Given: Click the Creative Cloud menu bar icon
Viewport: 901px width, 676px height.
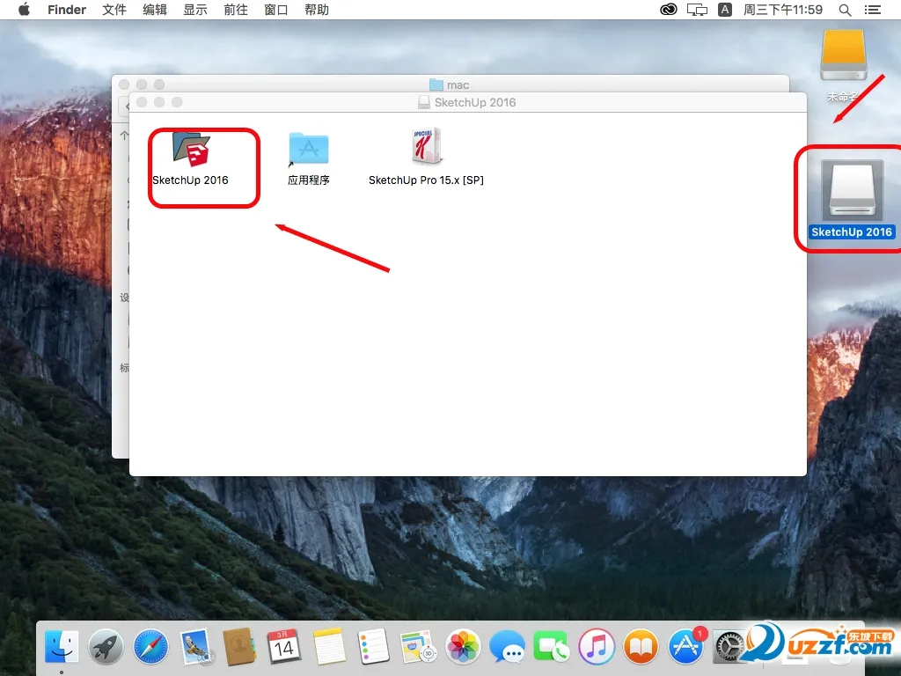Looking at the screenshot, I should pyautogui.click(x=669, y=10).
